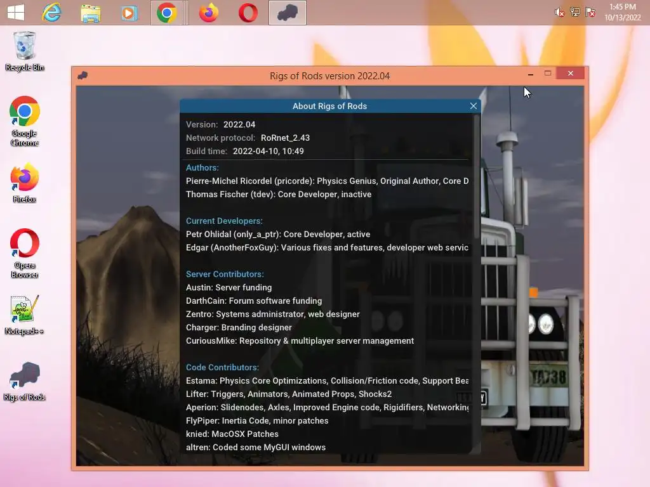Click the Pierre-Michel Ricordel author line
The width and height of the screenshot is (650, 487).
click(327, 181)
